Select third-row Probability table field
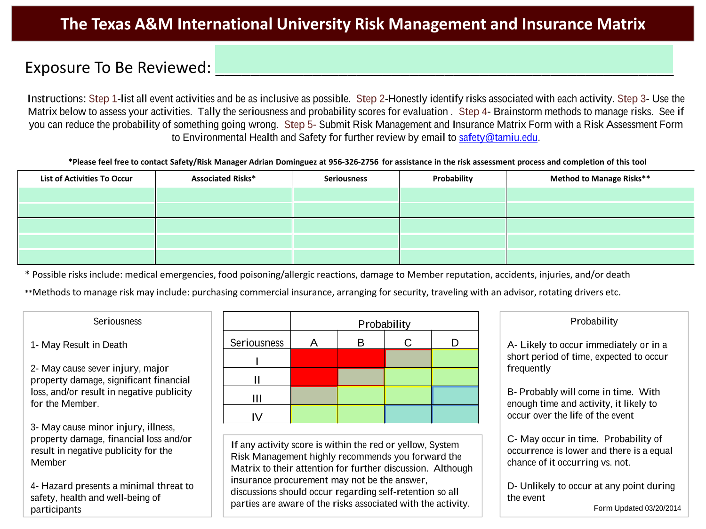This screenshot has width=706, height=529. click(x=453, y=225)
